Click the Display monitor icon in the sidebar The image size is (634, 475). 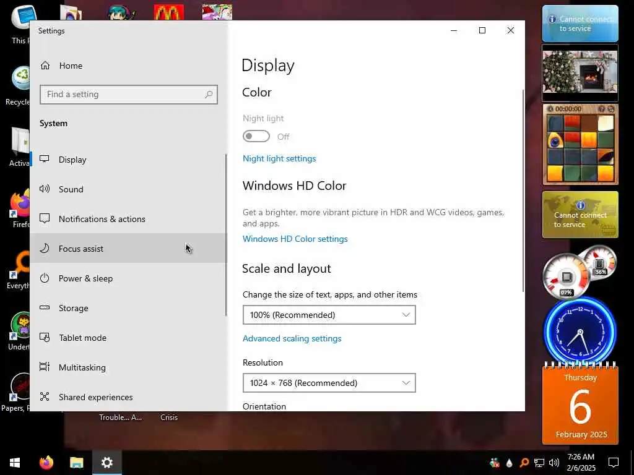[x=45, y=159]
